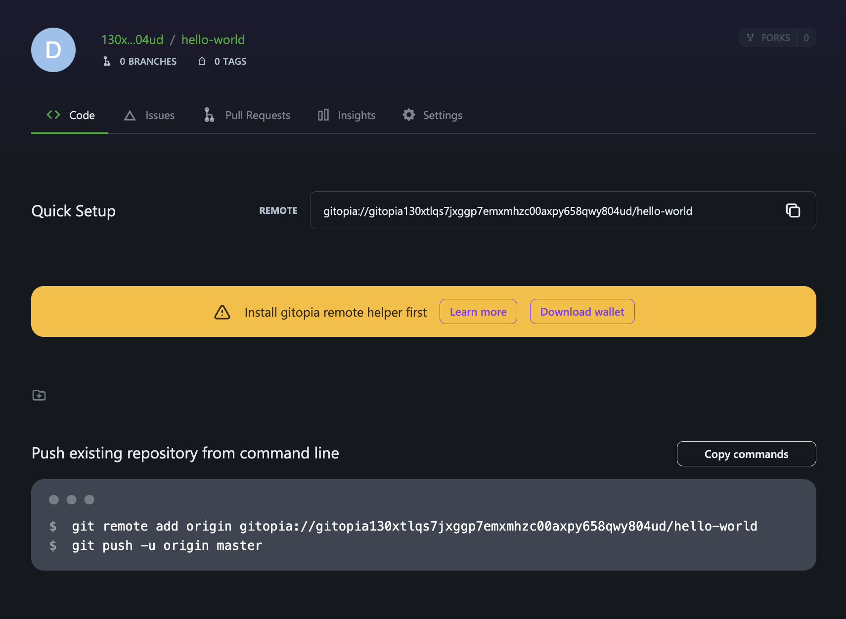This screenshot has height=619, width=846.
Task: Click the Pull Requests branch icon
Action: pyautogui.click(x=209, y=115)
